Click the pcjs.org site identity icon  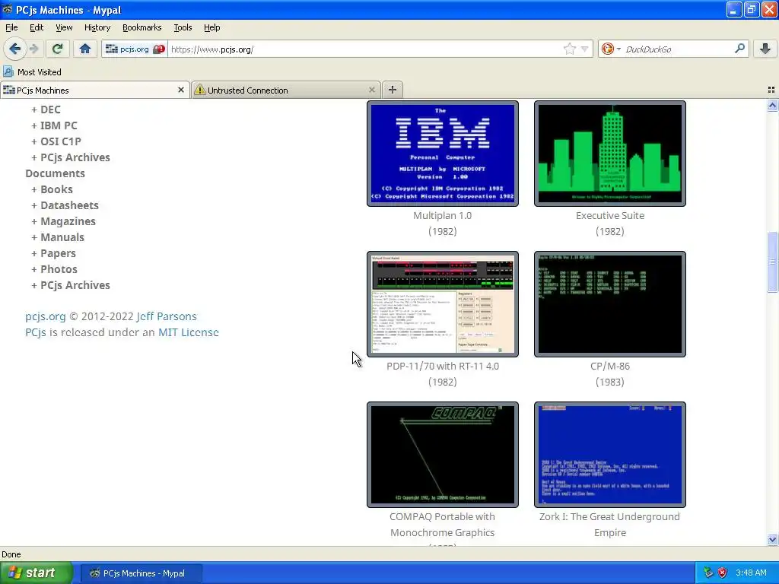135,49
